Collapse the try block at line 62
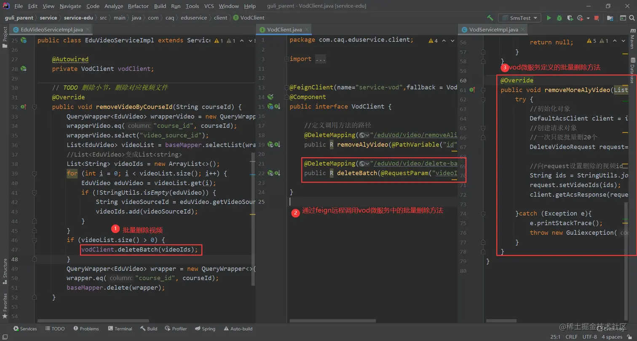This screenshot has height=341, width=637. 483,100
